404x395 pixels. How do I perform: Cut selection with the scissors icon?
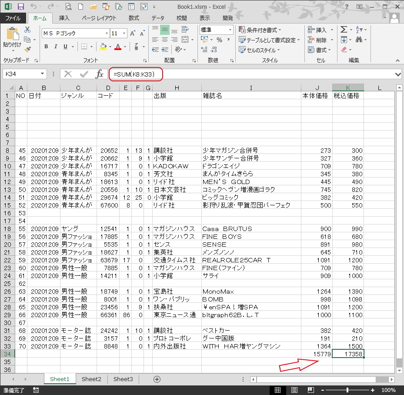27,30
